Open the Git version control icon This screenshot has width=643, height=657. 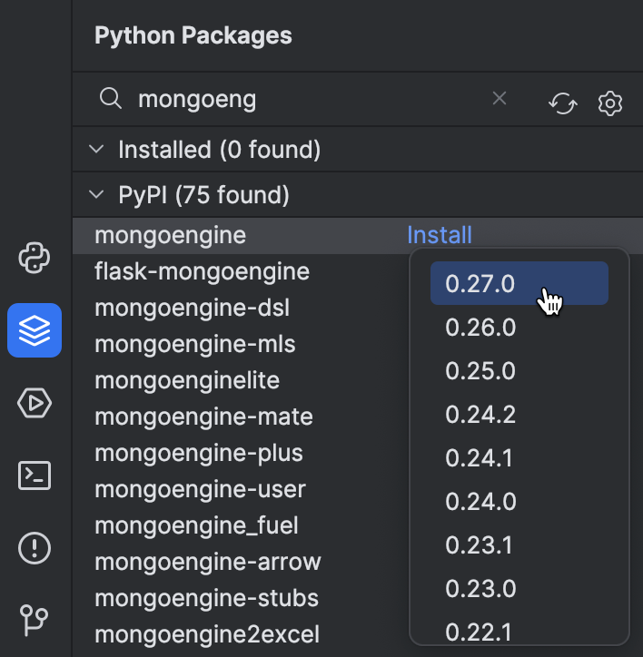[34, 621]
